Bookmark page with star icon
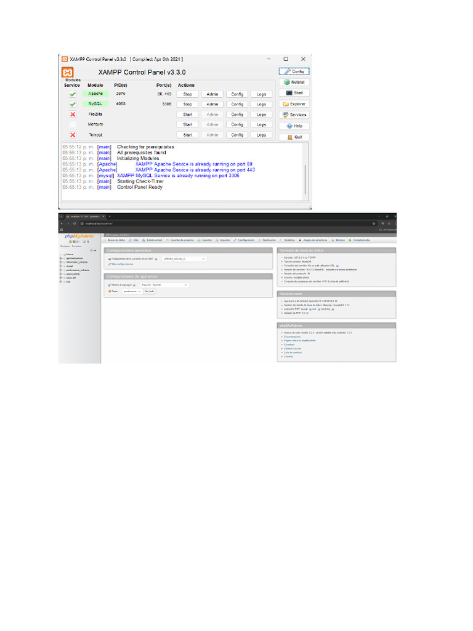The height and width of the screenshot is (631, 473). [x=374, y=223]
